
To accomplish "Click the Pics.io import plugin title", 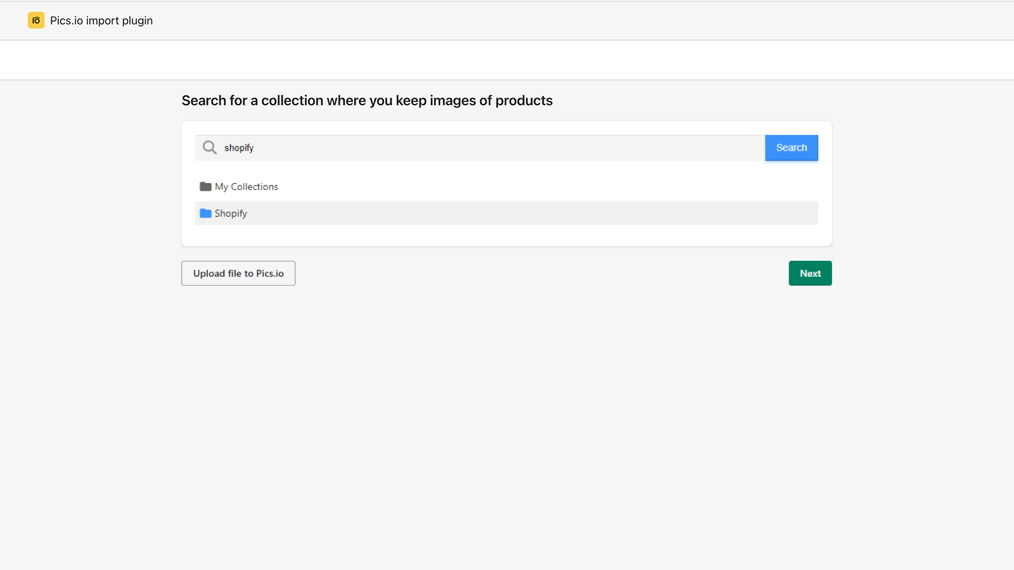I will (101, 20).
